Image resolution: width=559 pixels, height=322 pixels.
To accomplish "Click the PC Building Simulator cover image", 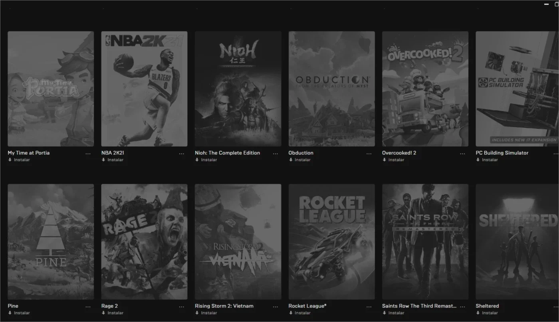I will tap(517, 89).
